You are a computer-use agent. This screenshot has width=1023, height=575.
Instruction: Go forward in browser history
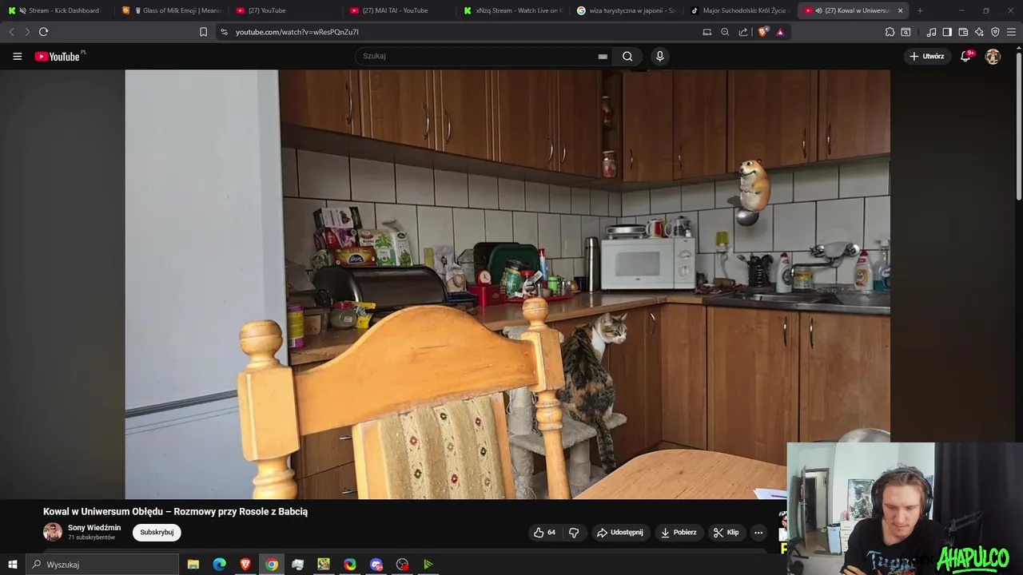pyautogui.click(x=26, y=32)
